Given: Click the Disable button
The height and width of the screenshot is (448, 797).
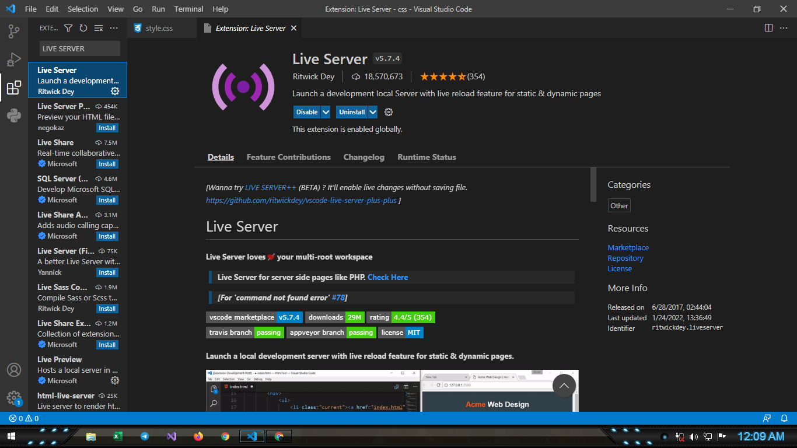Looking at the screenshot, I should coord(307,112).
